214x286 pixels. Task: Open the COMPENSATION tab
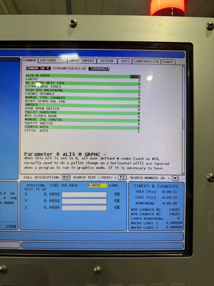146,61
